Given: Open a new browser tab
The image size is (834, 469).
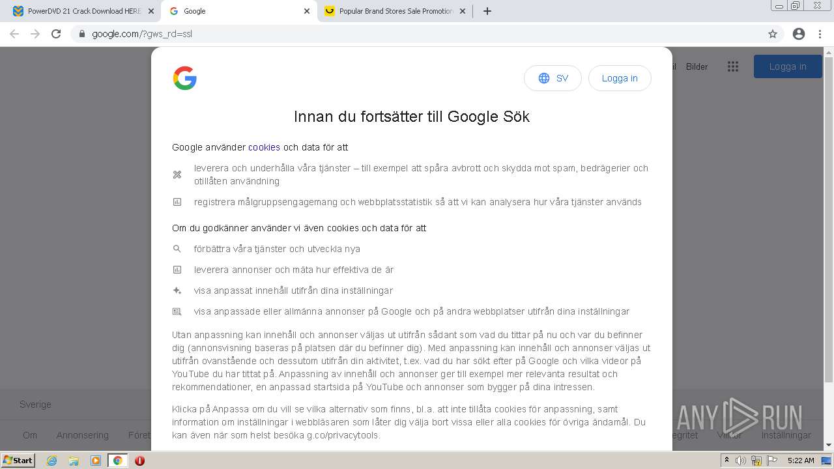Looking at the screenshot, I should (487, 11).
